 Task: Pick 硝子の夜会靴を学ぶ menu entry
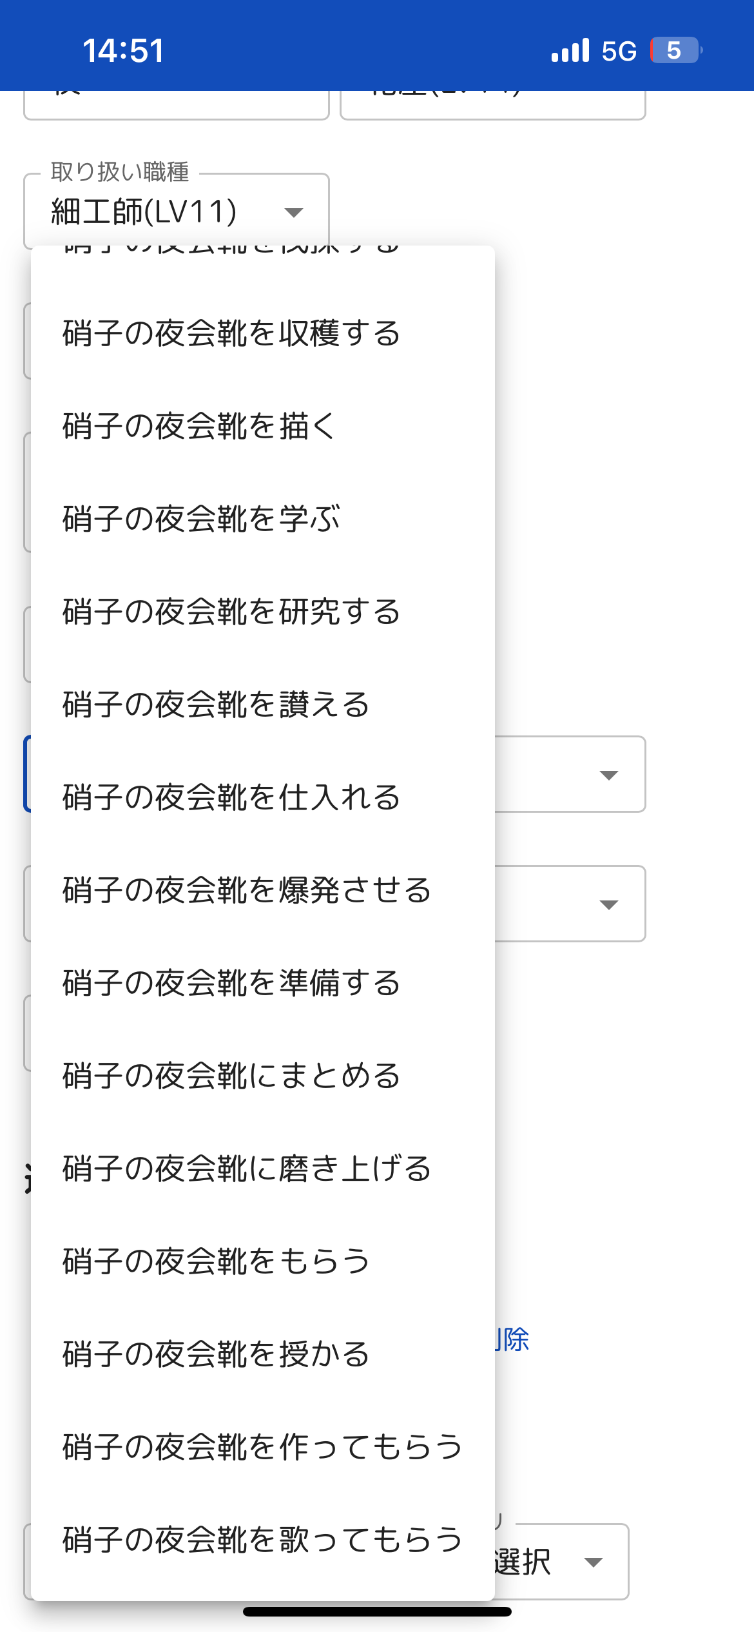coord(201,520)
